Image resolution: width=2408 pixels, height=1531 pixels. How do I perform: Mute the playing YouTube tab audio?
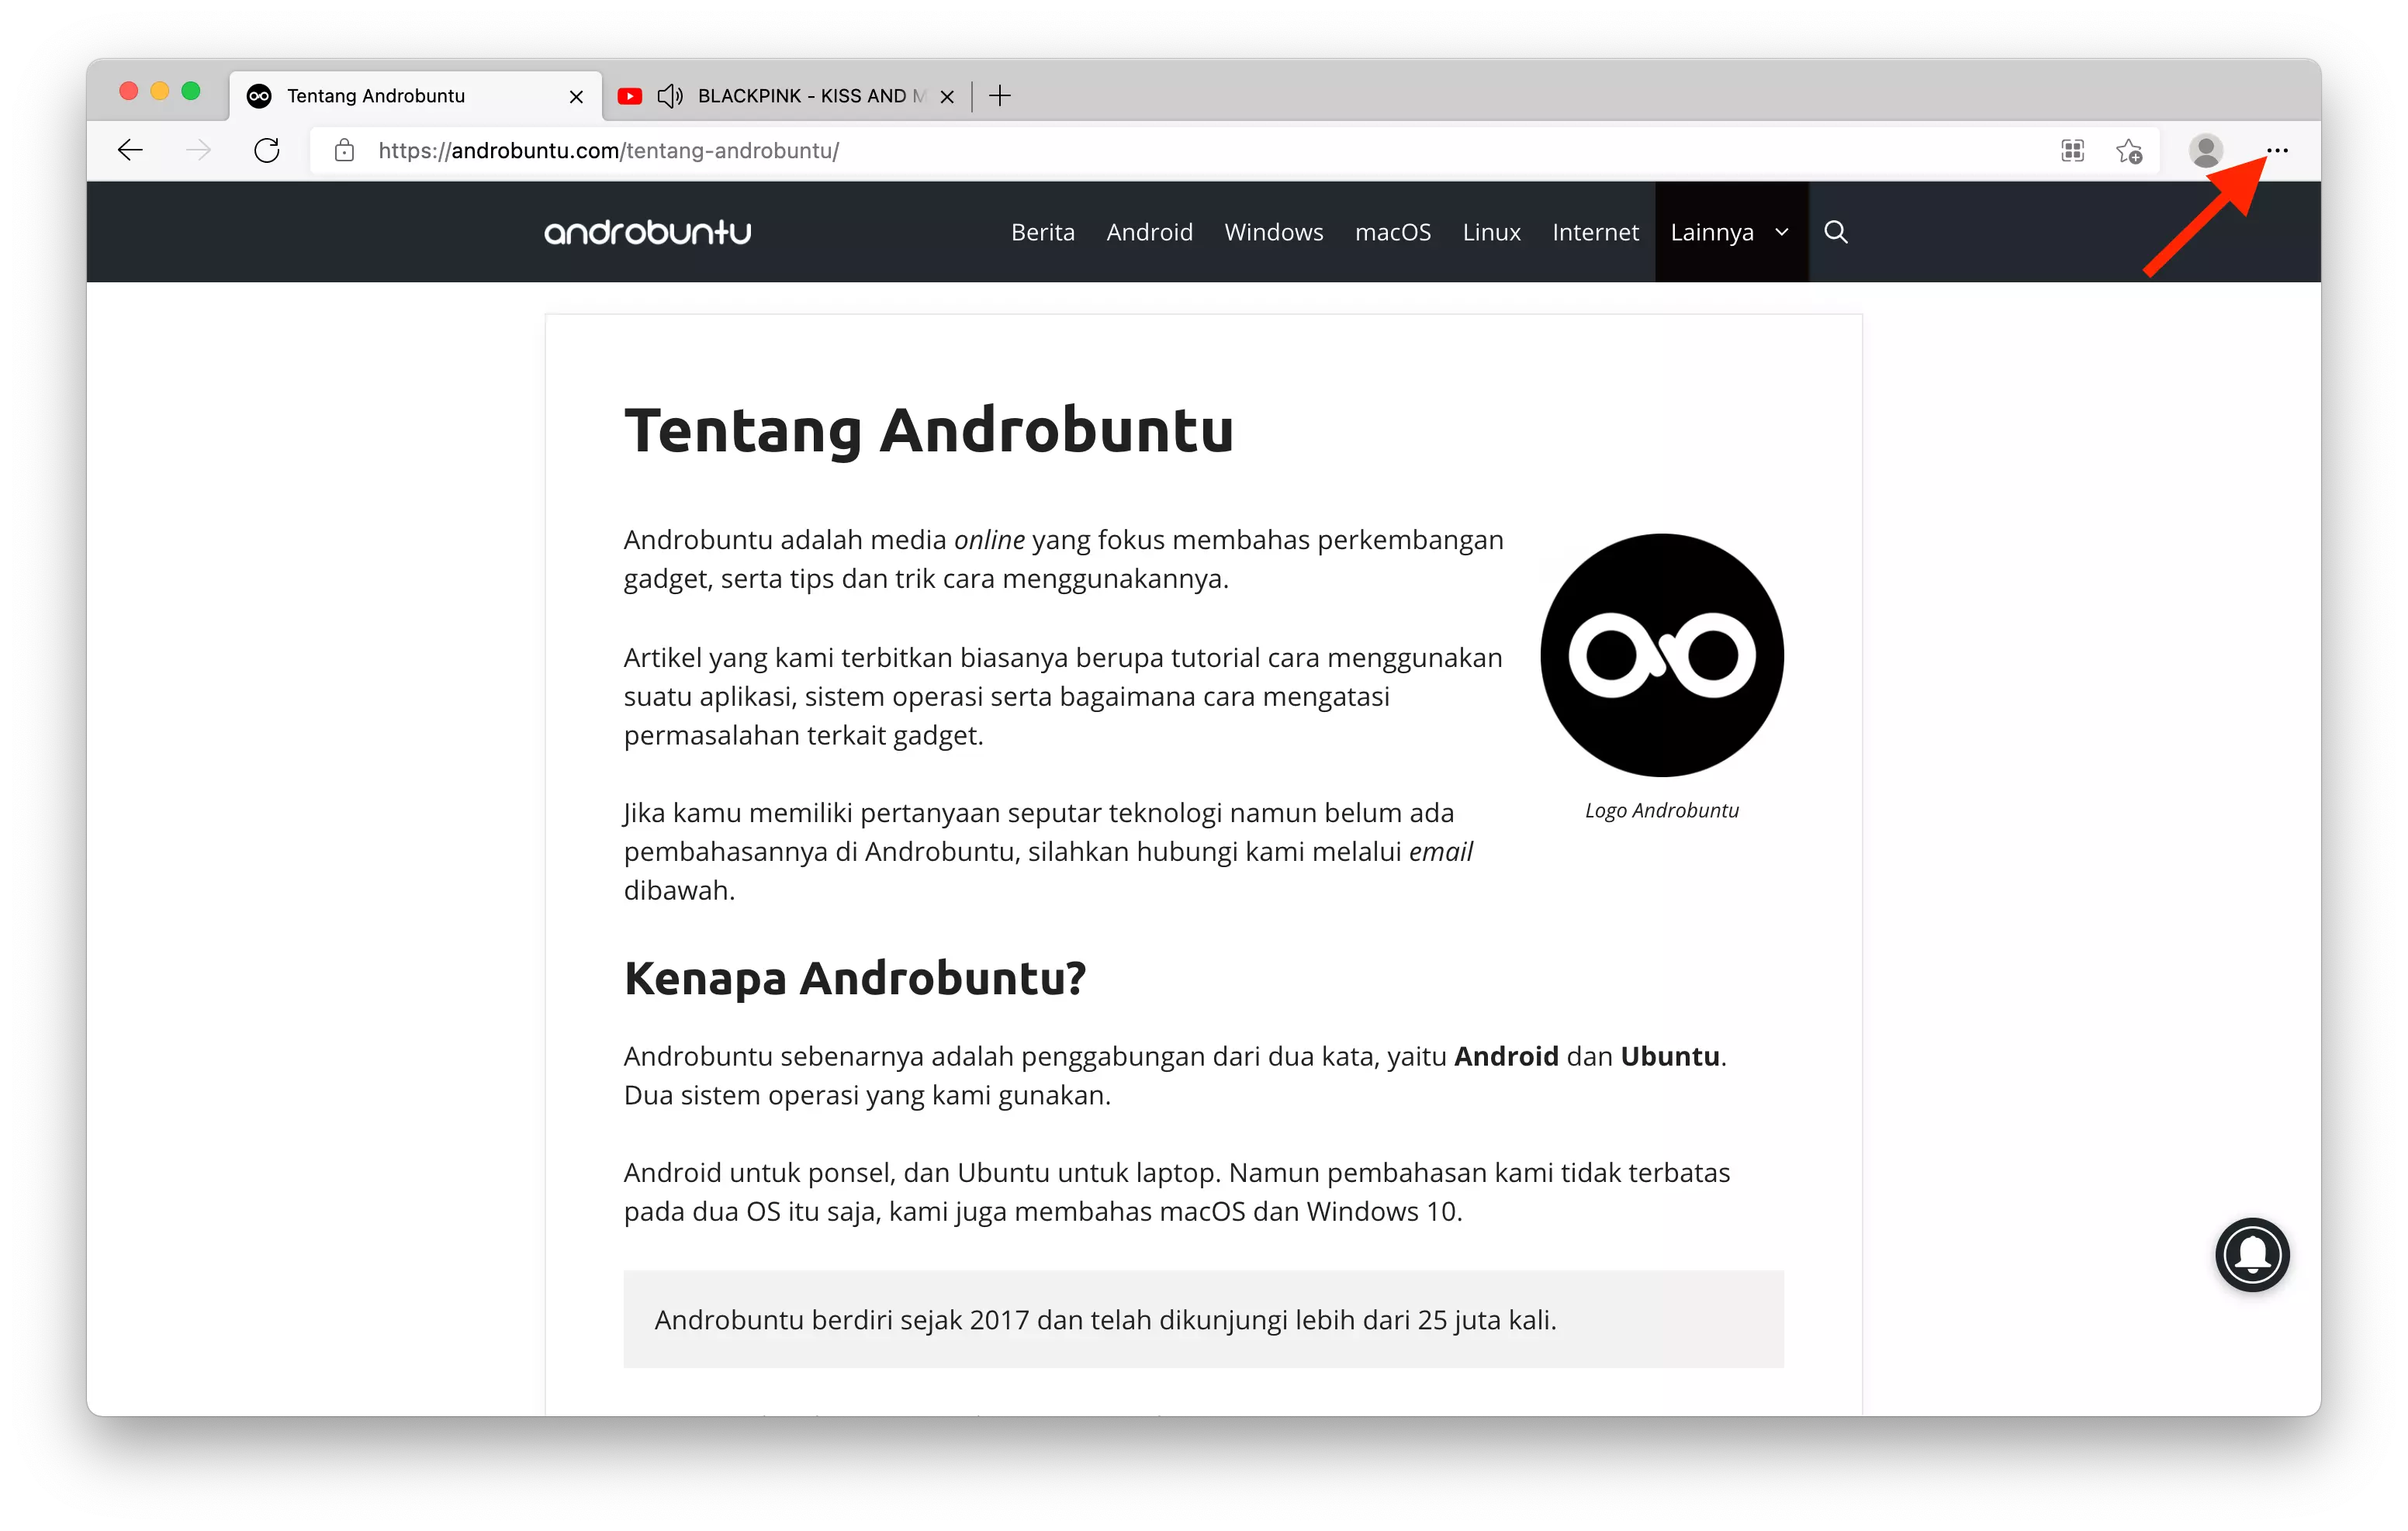[671, 96]
